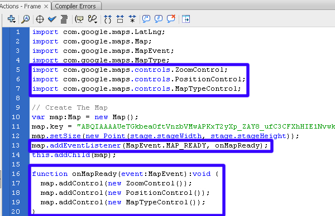Open the Find magnifier tool
This screenshot has width=335, height=216.
click(26, 19)
